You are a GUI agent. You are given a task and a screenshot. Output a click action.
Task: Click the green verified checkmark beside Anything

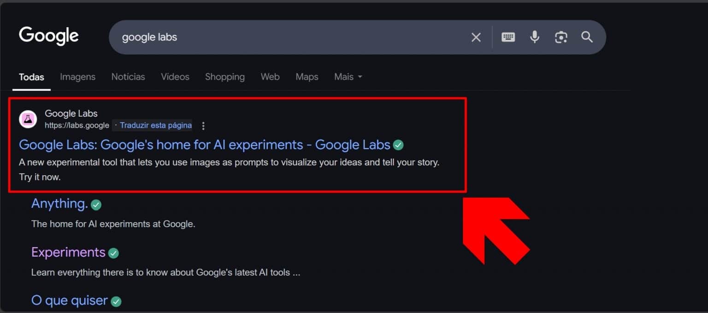(x=95, y=204)
